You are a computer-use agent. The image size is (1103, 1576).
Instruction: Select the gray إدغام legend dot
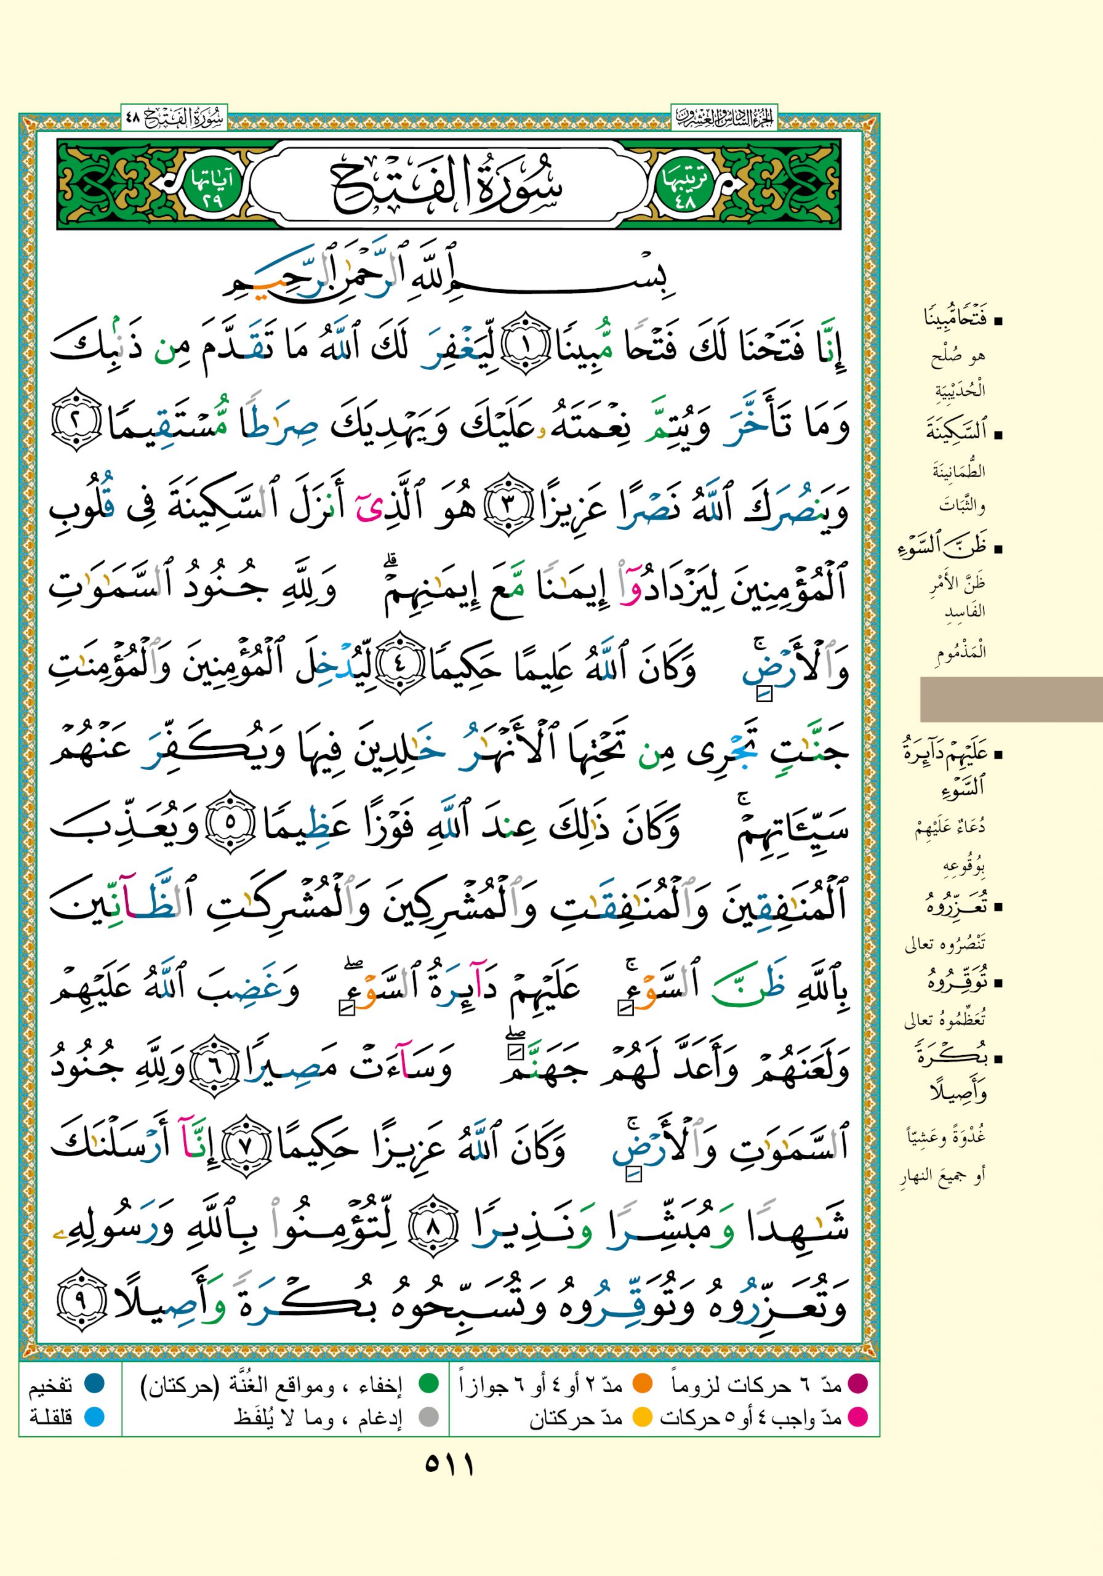[429, 1416]
